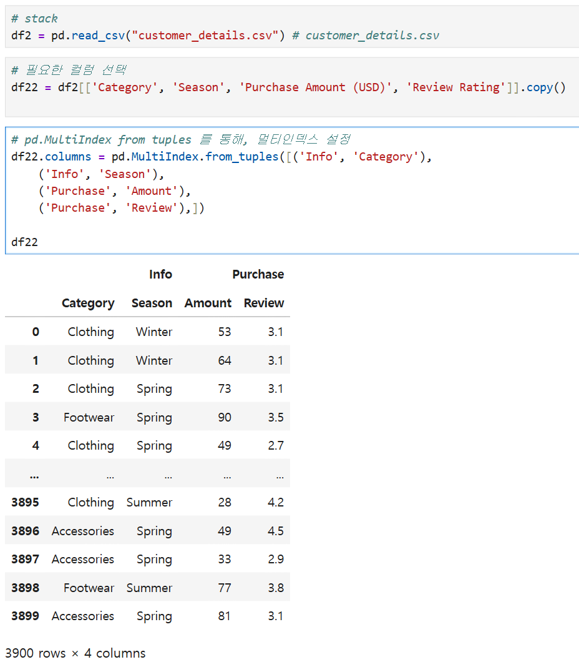Viewport: 579px width, 667px height.
Task: Click the column selection code cell
Action: pyautogui.click(x=291, y=87)
